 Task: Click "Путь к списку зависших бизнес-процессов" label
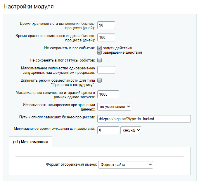pos(57,117)
